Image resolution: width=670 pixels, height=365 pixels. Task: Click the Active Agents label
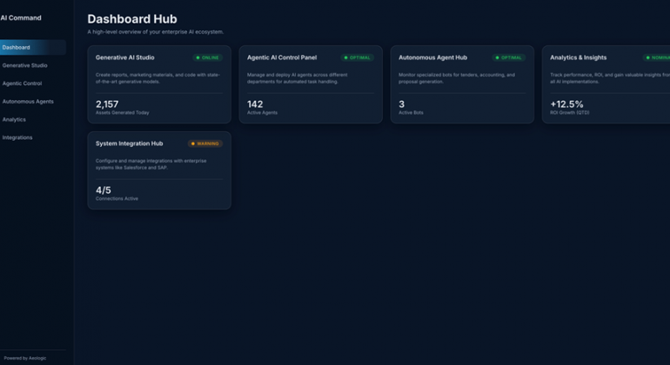[263, 113]
